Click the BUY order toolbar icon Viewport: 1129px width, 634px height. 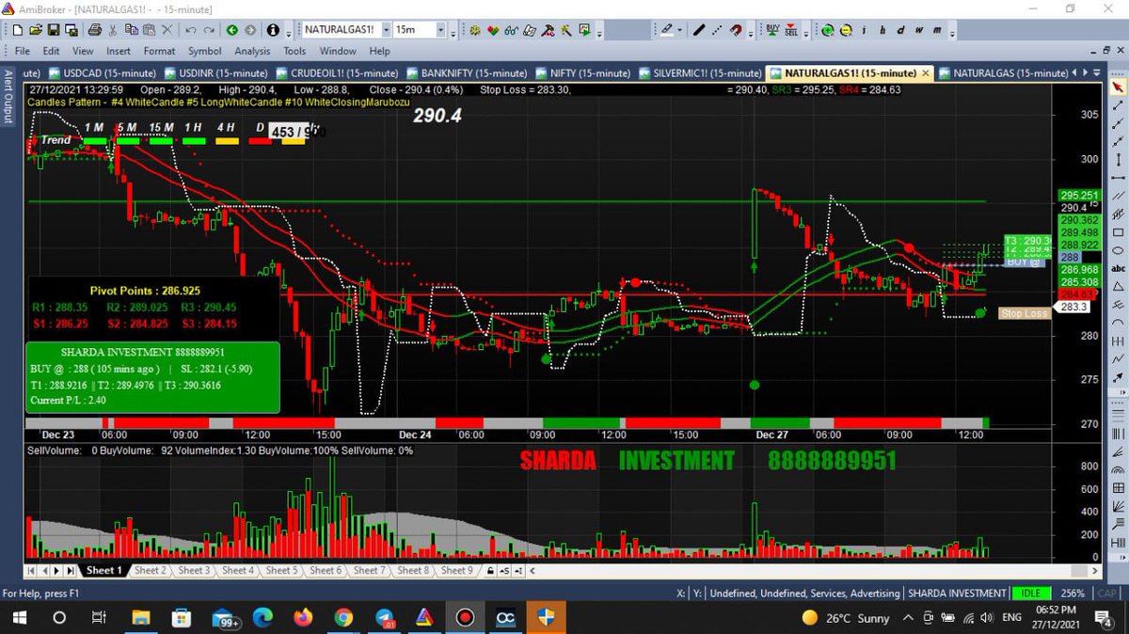click(772, 30)
